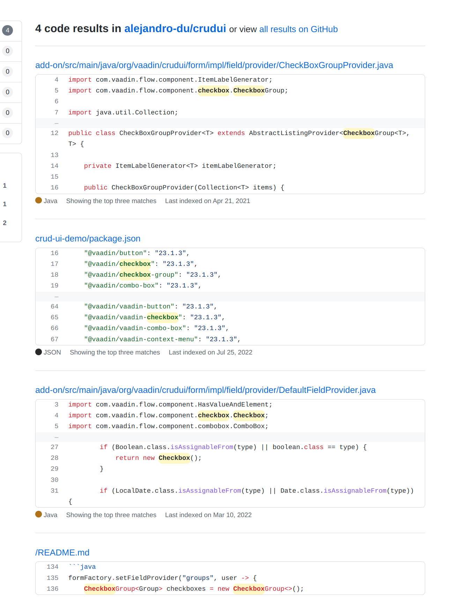Click the black JSON language dot
The width and height of the screenshot is (459, 597).
pos(38,352)
